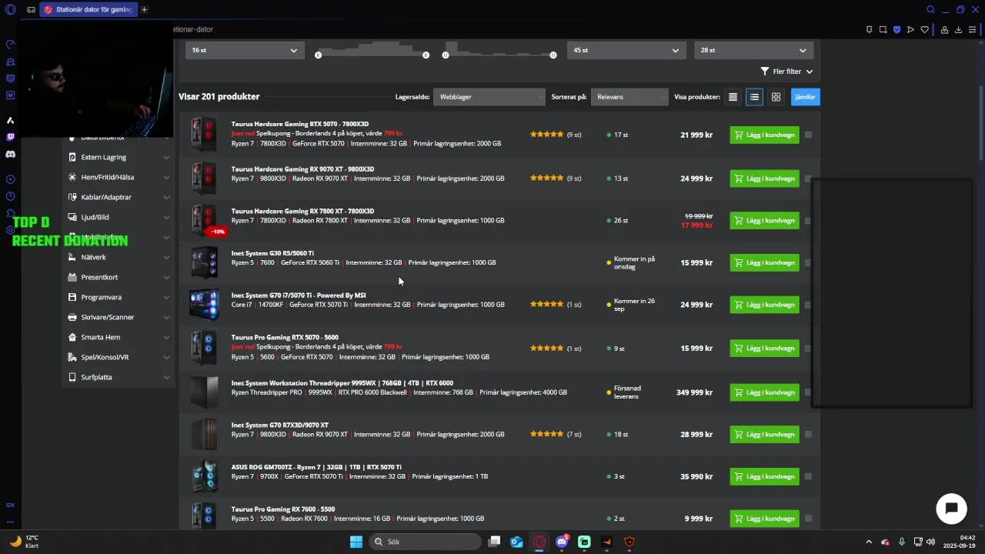Add Inet System G30 R5/5060 Ti to cart
Viewport: 985px width, 554px height.
764,262
